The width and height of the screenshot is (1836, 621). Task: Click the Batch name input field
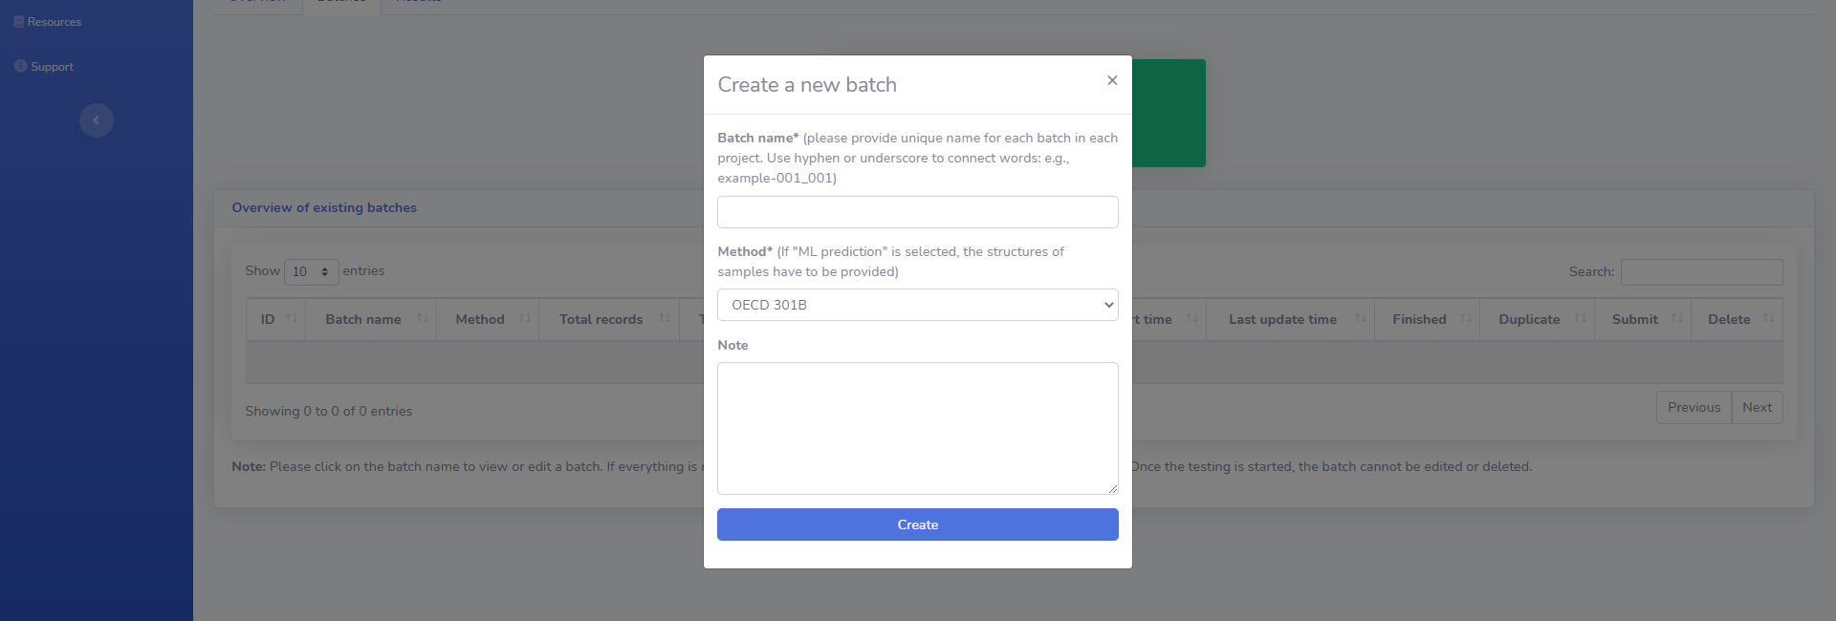(918, 212)
